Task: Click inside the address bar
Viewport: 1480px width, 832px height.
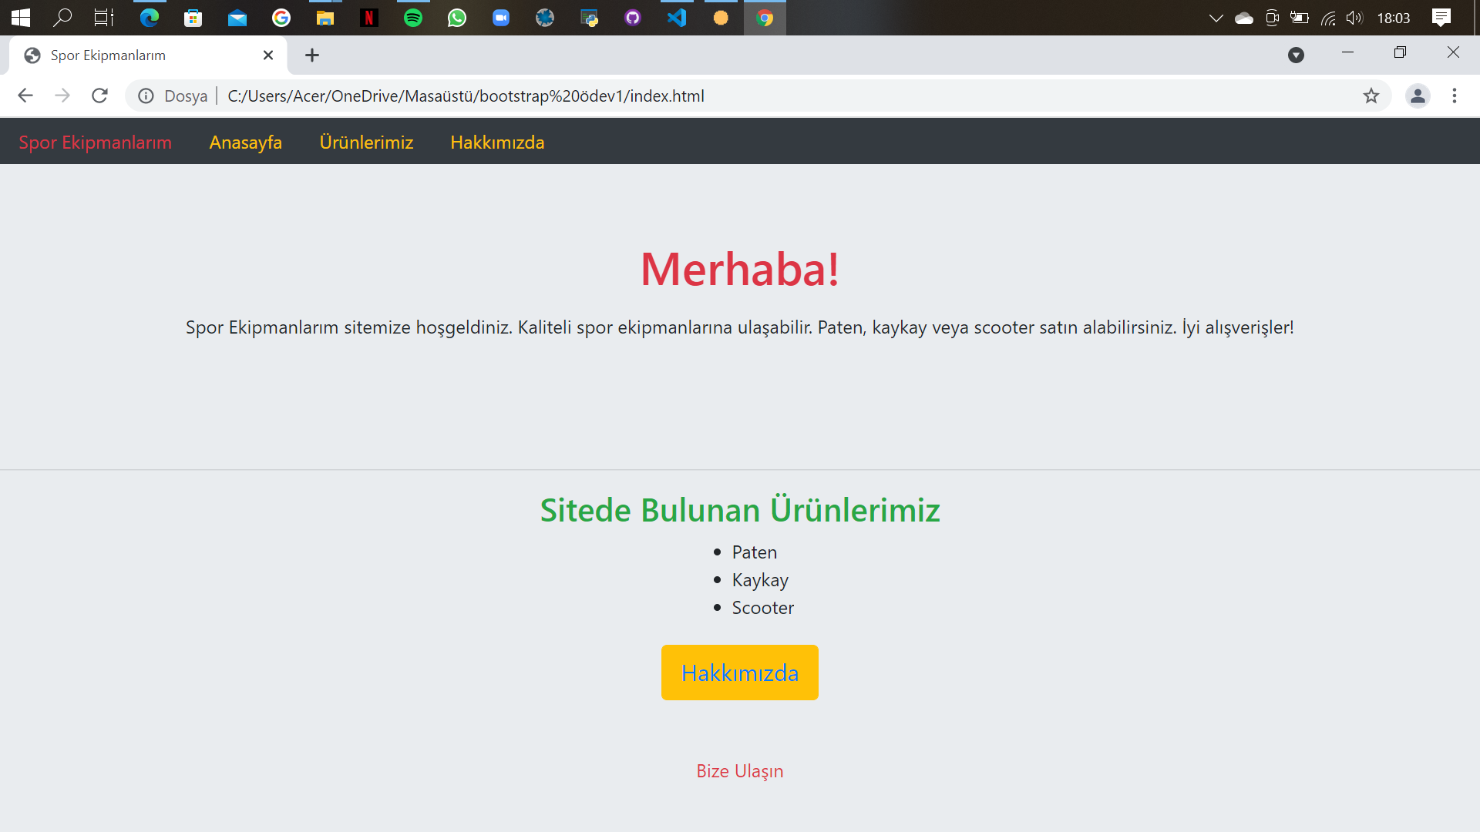Action: 540,96
